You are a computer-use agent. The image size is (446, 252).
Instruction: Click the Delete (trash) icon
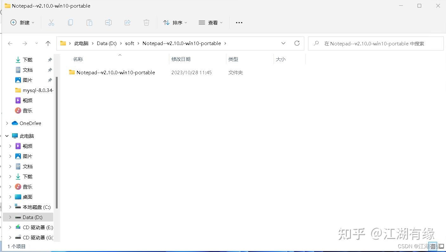[x=146, y=22]
